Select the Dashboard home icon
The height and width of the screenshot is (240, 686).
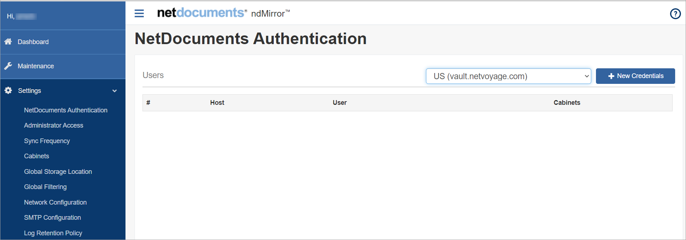(x=8, y=42)
